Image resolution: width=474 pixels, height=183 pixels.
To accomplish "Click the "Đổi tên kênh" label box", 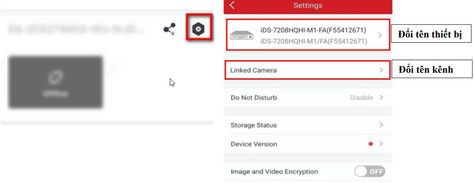I will (425, 69).
